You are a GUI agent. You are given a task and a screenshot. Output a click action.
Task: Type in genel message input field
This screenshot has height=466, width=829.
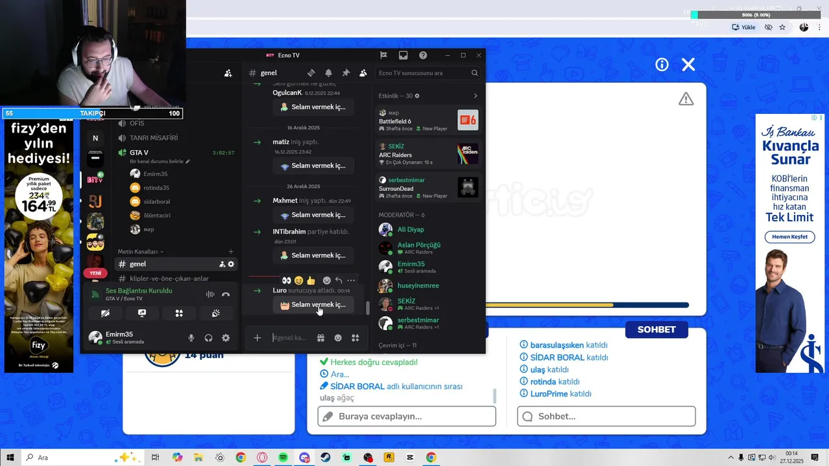[x=290, y=338]
